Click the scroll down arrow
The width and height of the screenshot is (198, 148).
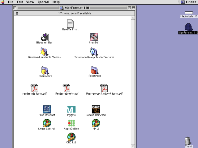[133, 146]
